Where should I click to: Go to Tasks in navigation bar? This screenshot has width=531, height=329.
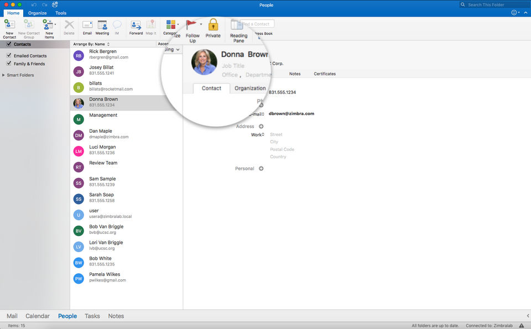[x=92, y=316]
